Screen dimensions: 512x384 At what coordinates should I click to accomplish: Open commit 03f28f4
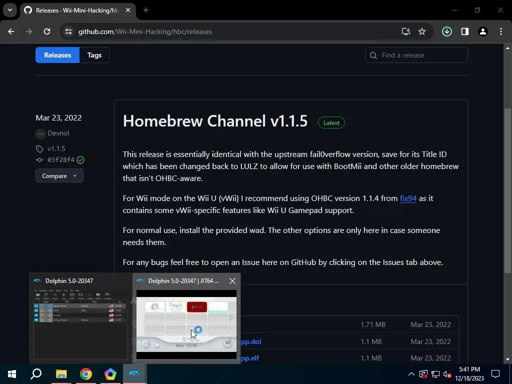[x=60, y=160]
